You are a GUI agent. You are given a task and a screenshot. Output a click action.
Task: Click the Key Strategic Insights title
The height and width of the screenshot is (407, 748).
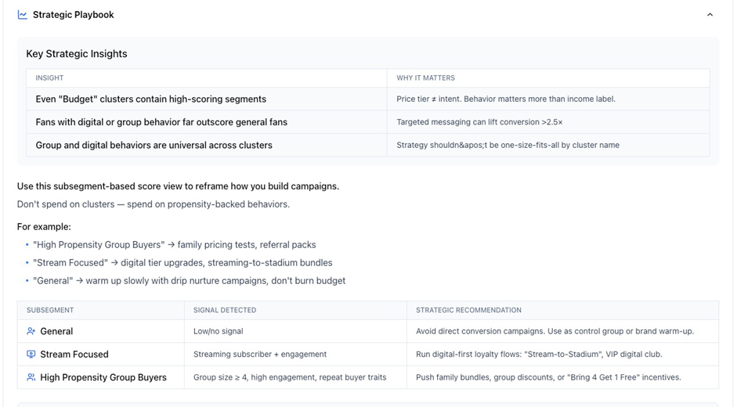tap(77, 54)
